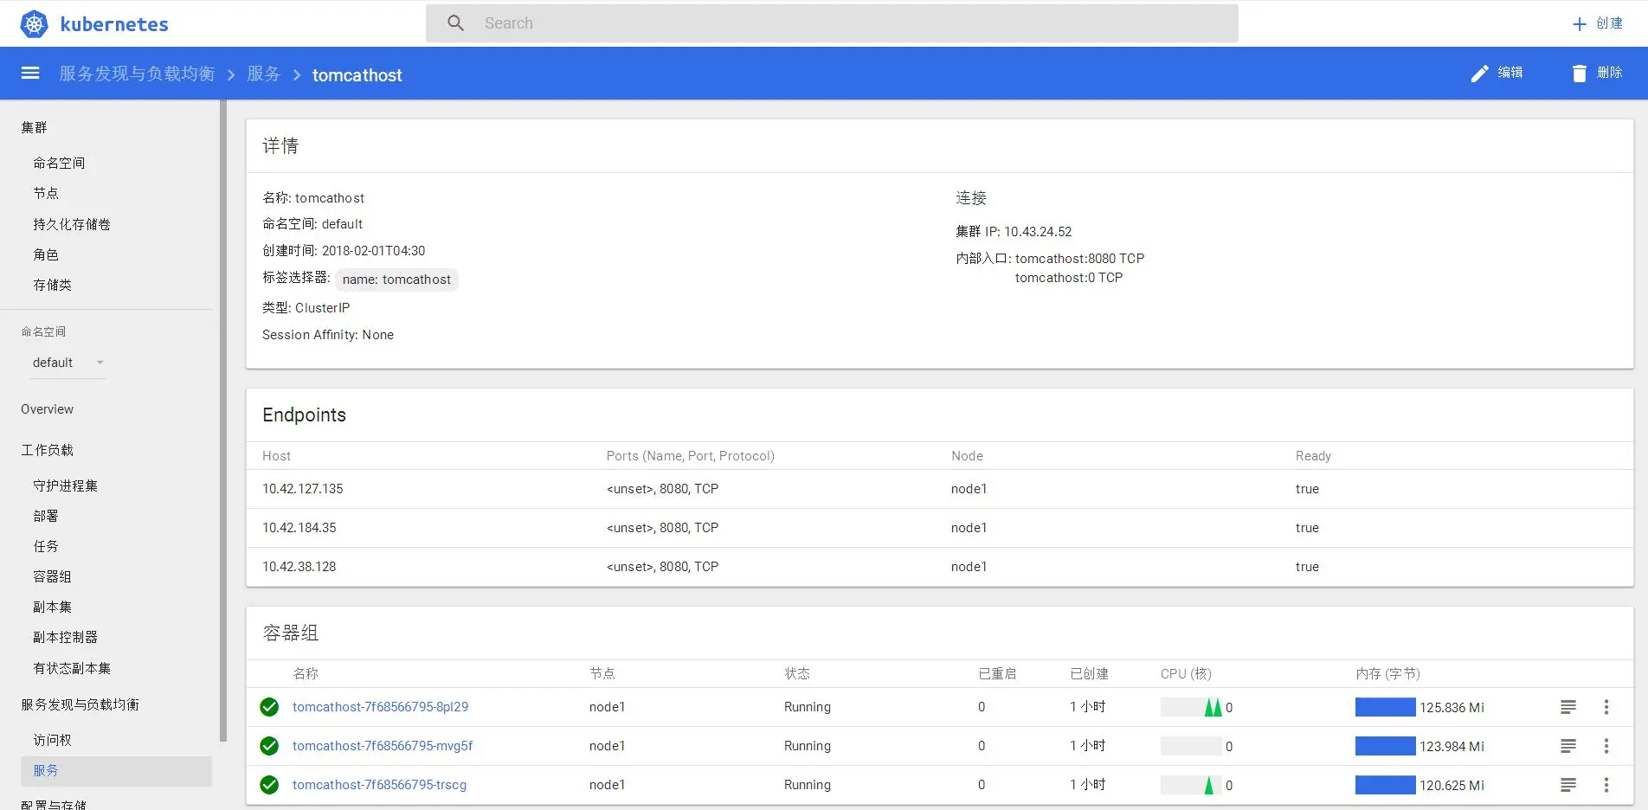This screenshot has height=810, width=1648.
Task: Open pod link tomcathost-7f68566795-trscg
Action: (x=379, y=785)
